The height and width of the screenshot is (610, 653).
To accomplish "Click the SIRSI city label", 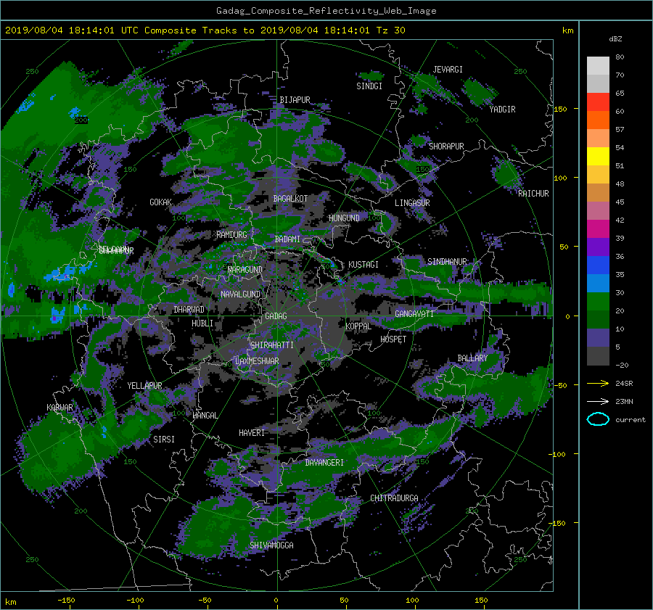I will pos(164,440).
